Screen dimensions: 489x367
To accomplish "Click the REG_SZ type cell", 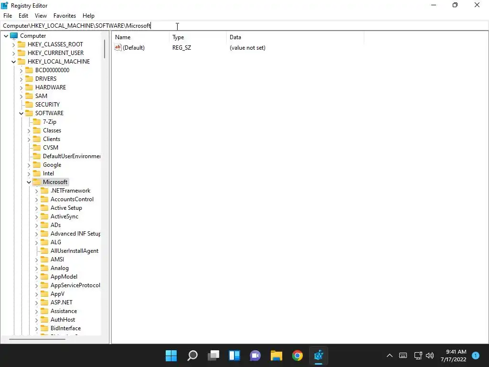I will tap(182, 48).
